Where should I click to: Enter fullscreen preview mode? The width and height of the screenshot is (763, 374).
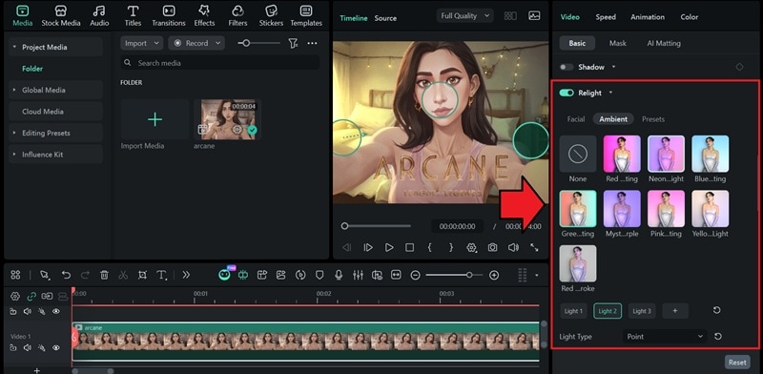(x=534, y=247)
